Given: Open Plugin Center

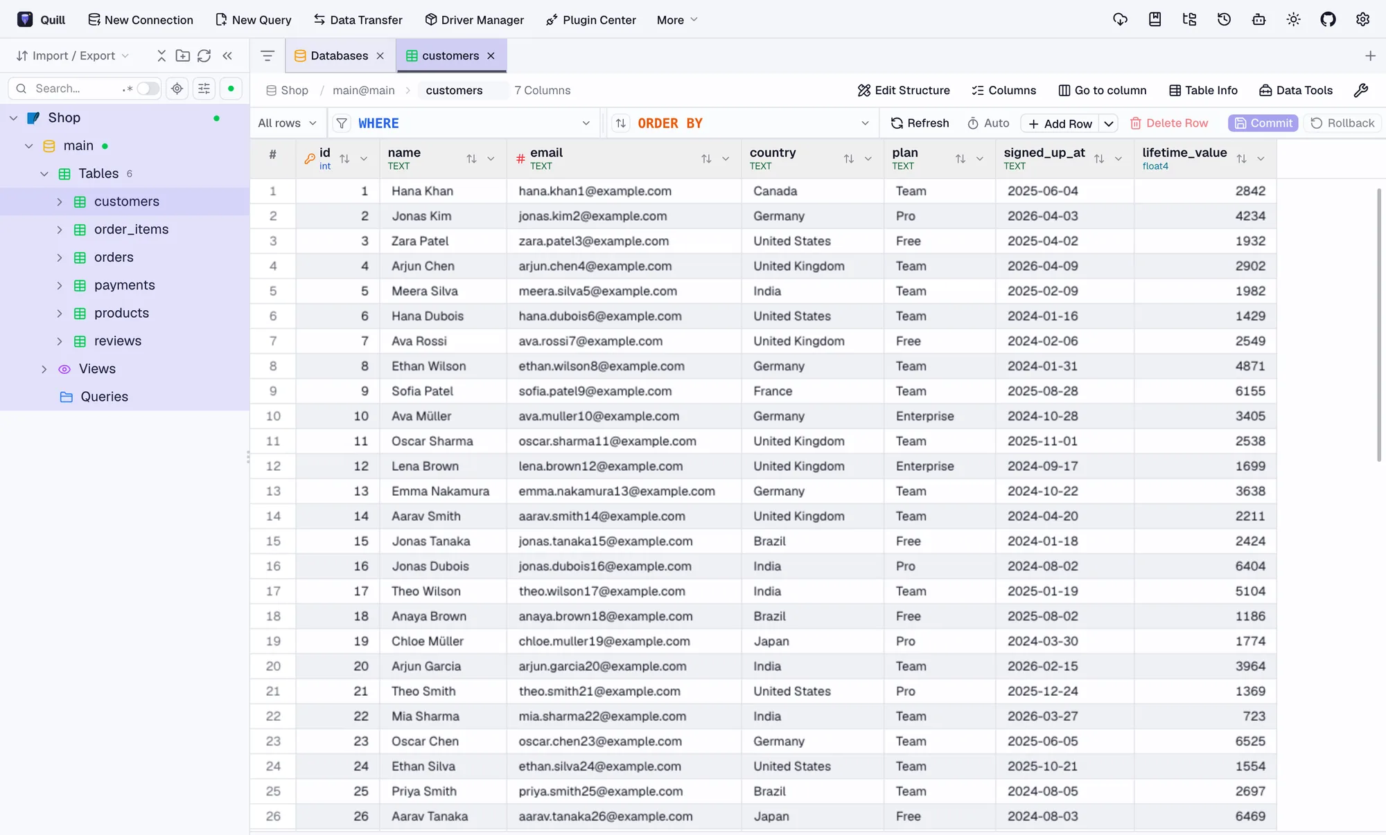Looking at the screenshot, I should (591, 20).
